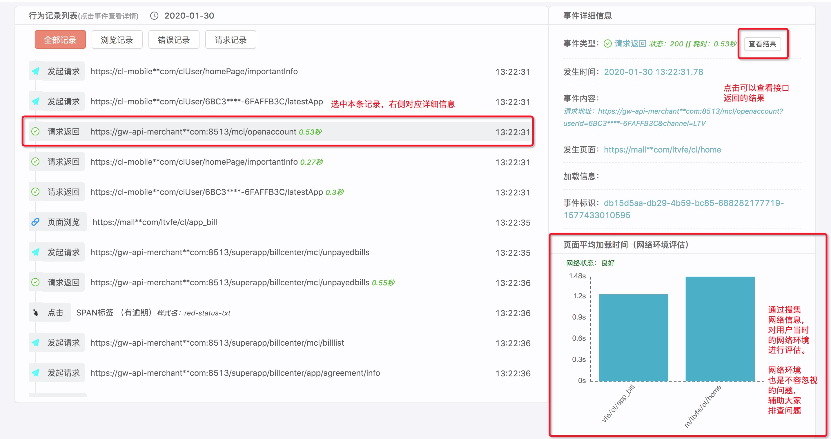
Task: Click green check icon of openaccount response
Action: click(35, 132)
